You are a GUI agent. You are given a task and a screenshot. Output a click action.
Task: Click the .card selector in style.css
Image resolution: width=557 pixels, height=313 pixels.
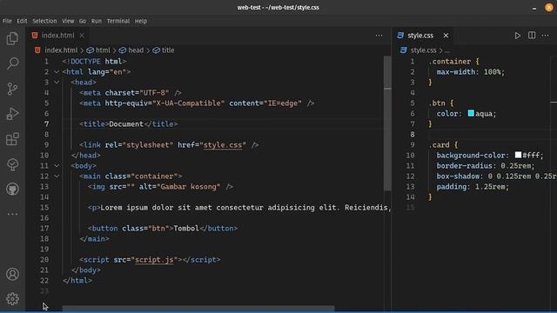pos(439,145)
